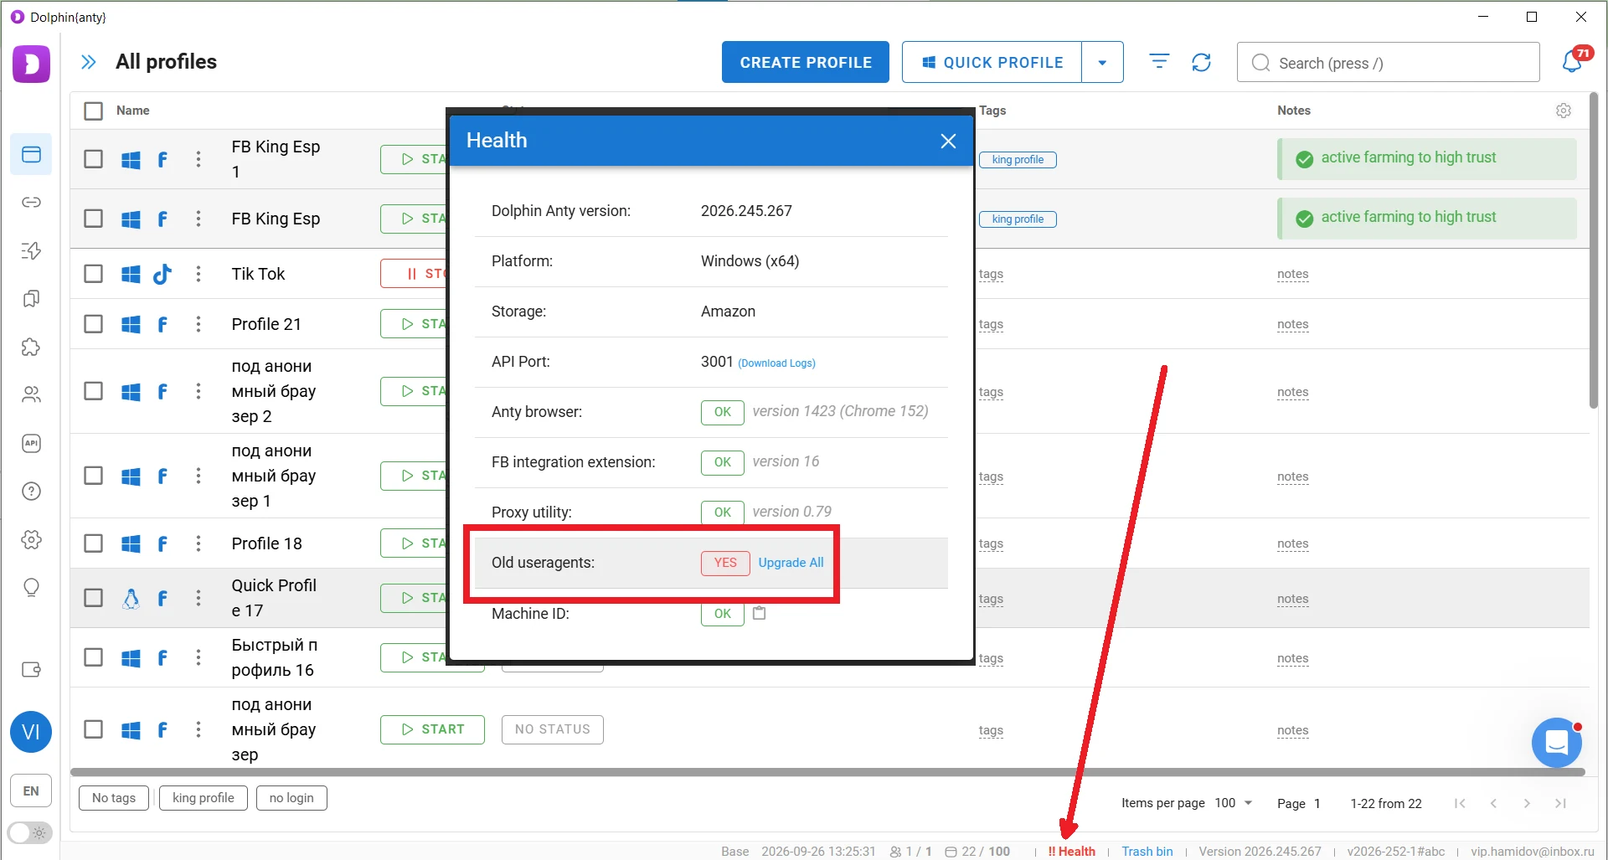Click Download Logs link
The width and height of the screenshot is (1608, 860).
point(776,363)
